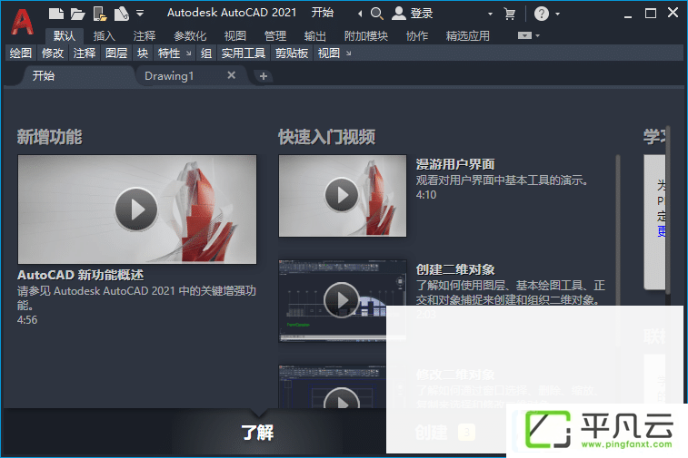Click the blue link in the learning tips card
This screenshot has width=688, height=458.
pos(662,231)
